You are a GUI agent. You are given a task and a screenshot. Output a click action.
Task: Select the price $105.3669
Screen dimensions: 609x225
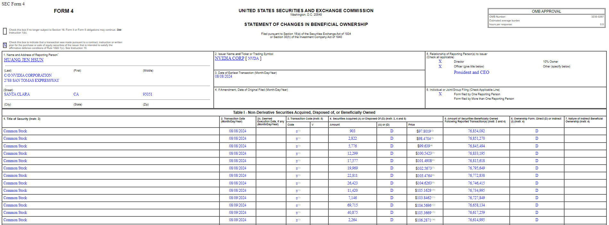(423, 213)
